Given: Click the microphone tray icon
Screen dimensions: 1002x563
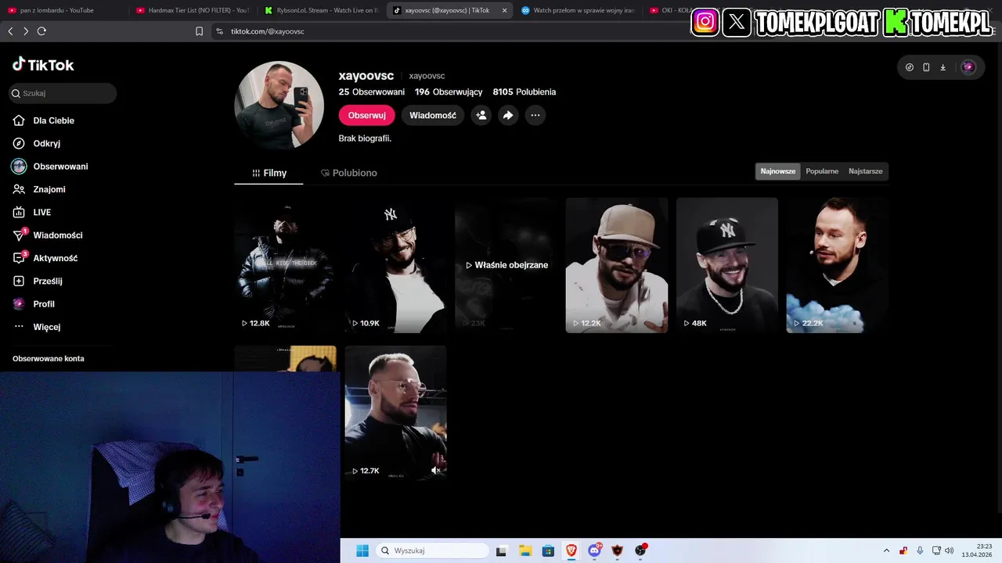Looking at the screenshot, I should click(920, 550).
